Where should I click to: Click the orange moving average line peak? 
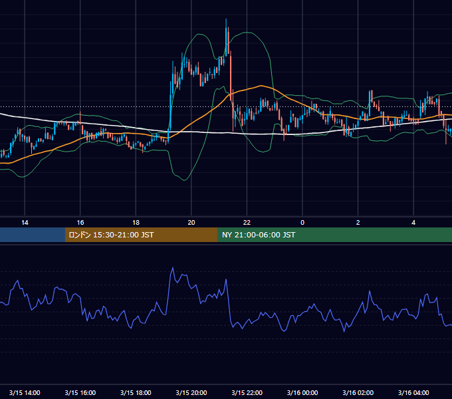click(x=261, y=86)
